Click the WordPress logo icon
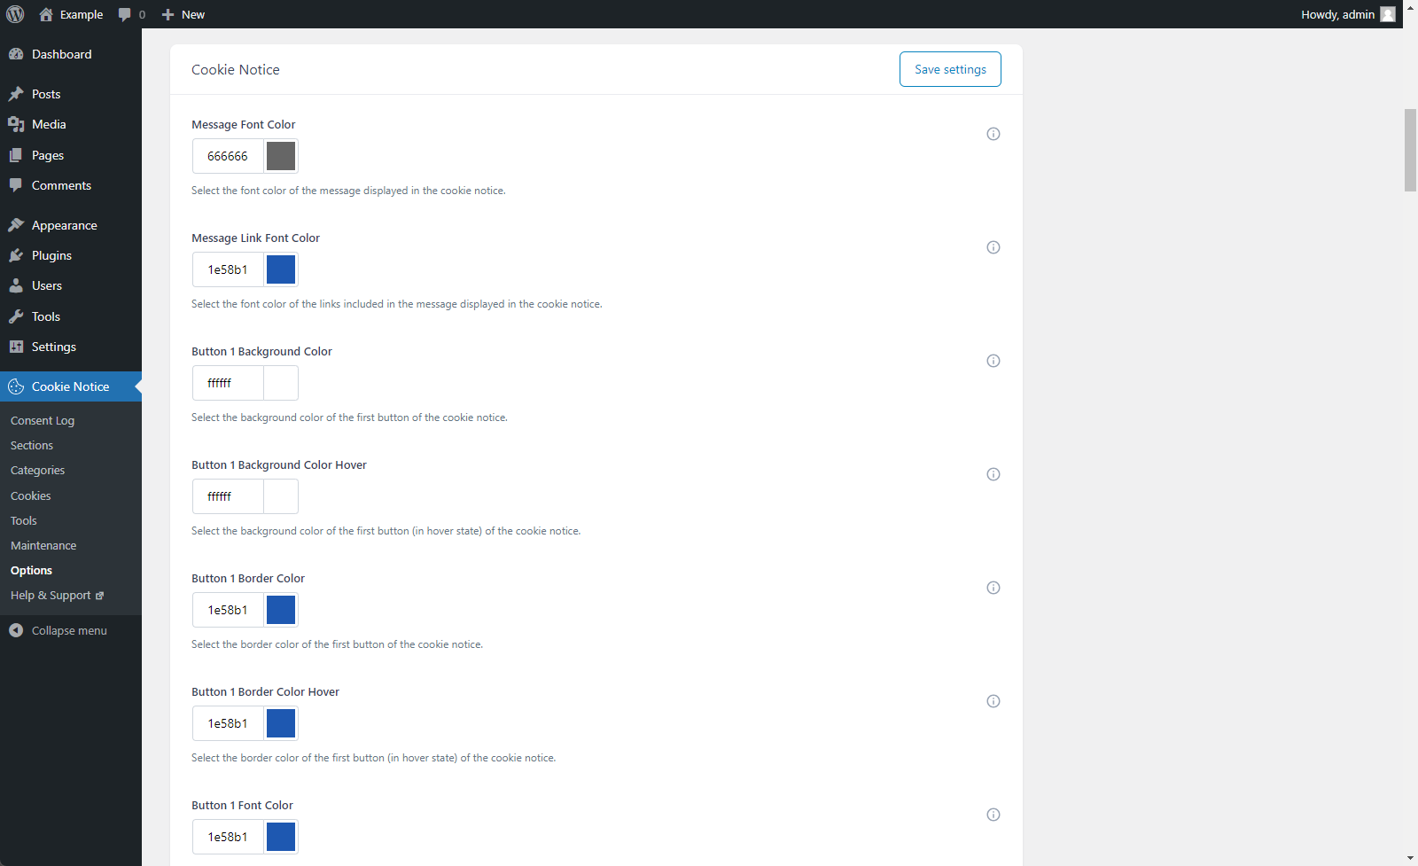Viewport: 1418px width, 866px height. [15, 14]
